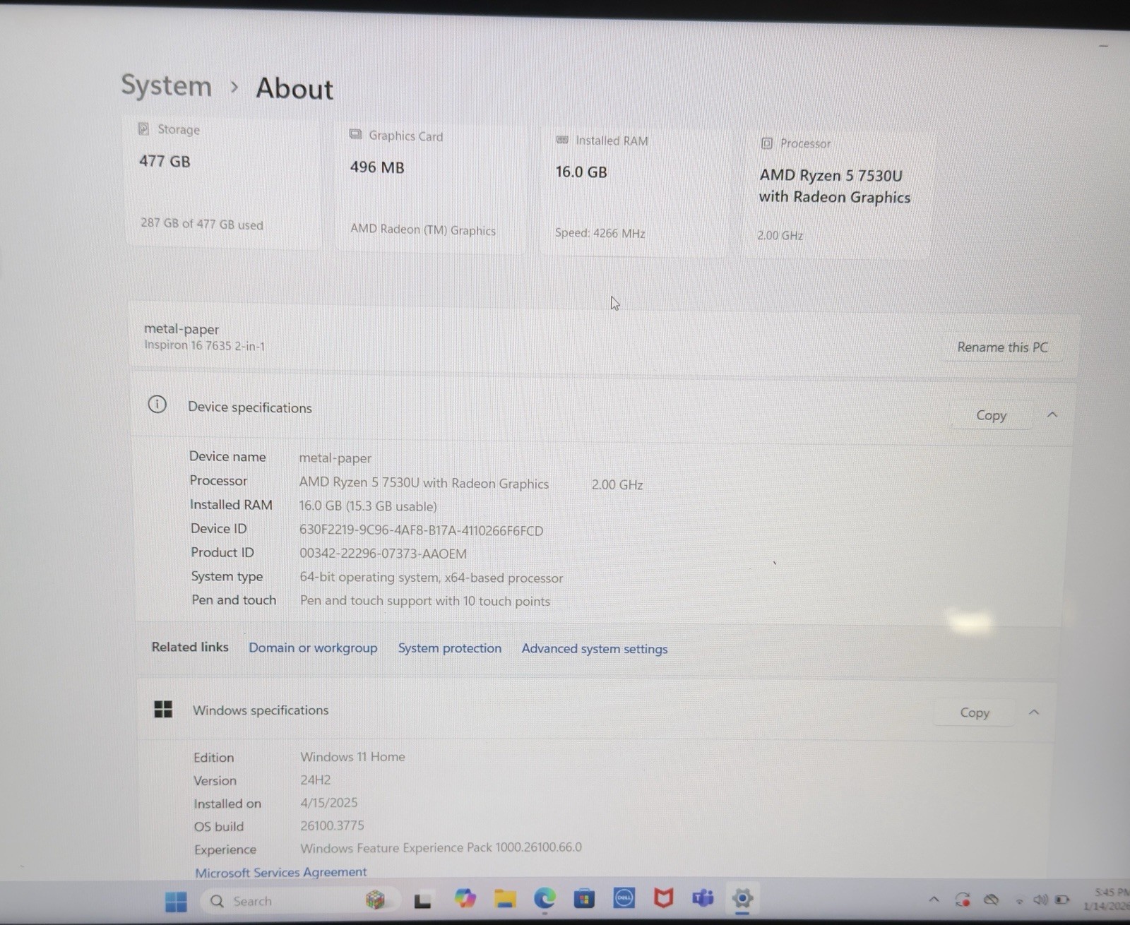Open File Explorer from the taskbar
Viewport: 1130px width, 925px height.
click(x=504, y=899)
